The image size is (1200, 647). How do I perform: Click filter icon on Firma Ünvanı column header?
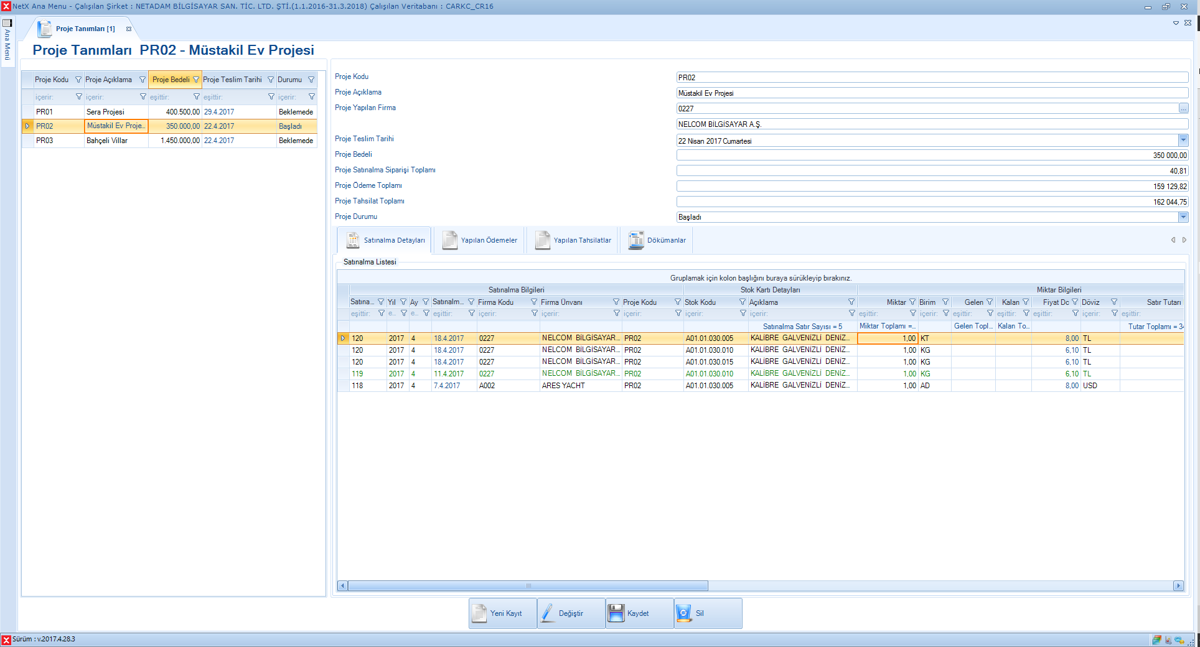tap(616, 302)
